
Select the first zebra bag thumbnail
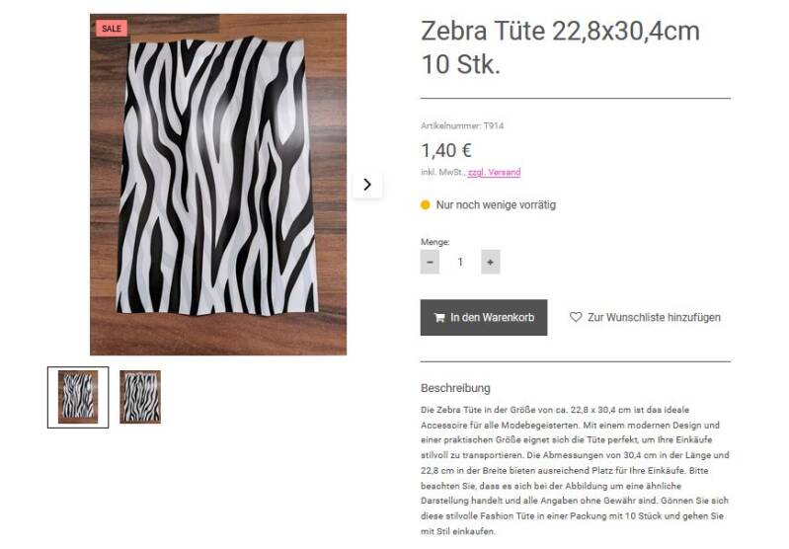click(x=78, y=397)
